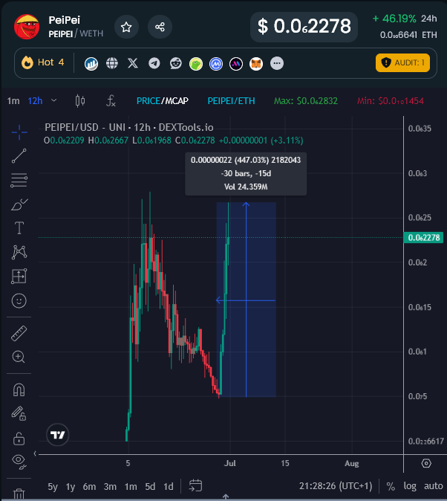Screen dimensions: 447x501
Task: Change the candlestick chart type
Action: pos(80,101)
